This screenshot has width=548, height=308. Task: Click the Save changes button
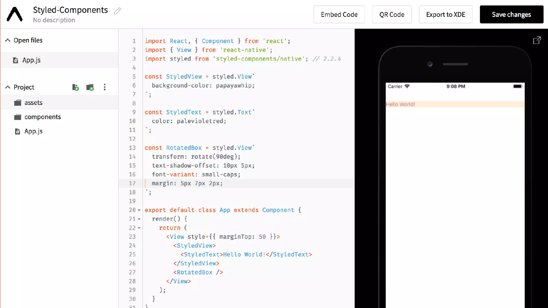point(511,14)
